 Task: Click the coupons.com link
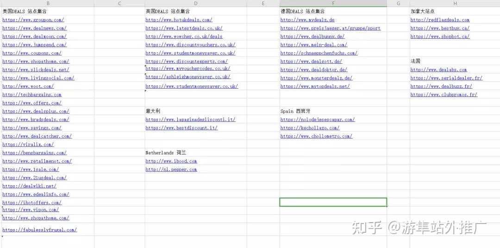pyautogui.click(x=32, y=53)
